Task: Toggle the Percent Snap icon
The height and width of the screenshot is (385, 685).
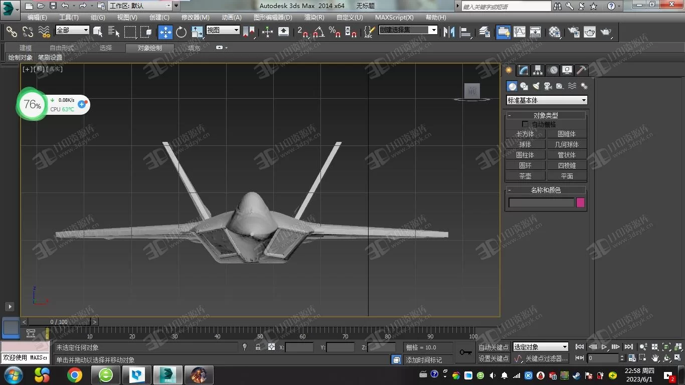Action: click(334, 32)
